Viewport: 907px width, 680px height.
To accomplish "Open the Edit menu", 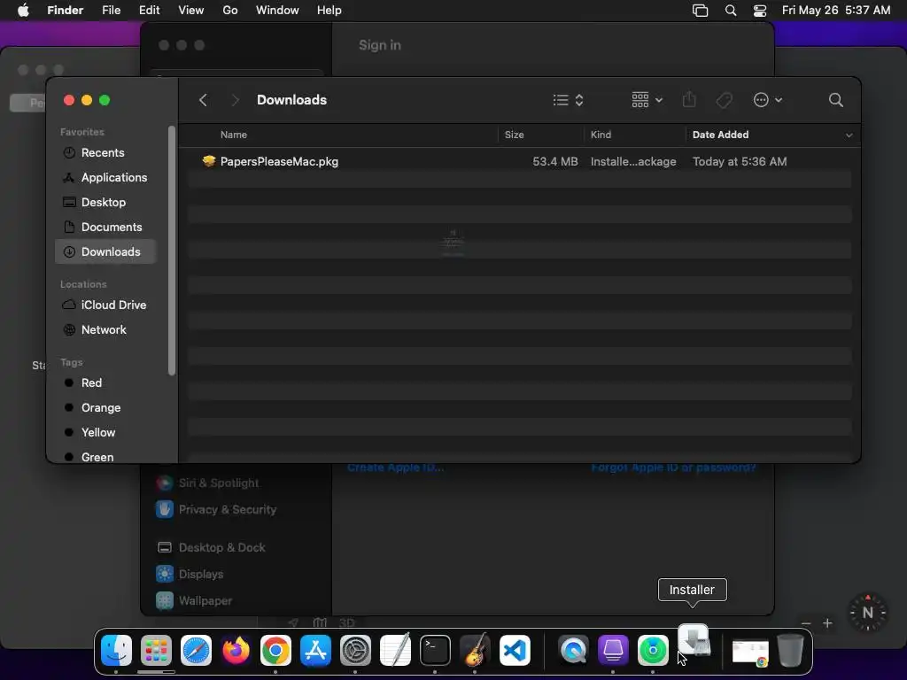I will 149,11.
